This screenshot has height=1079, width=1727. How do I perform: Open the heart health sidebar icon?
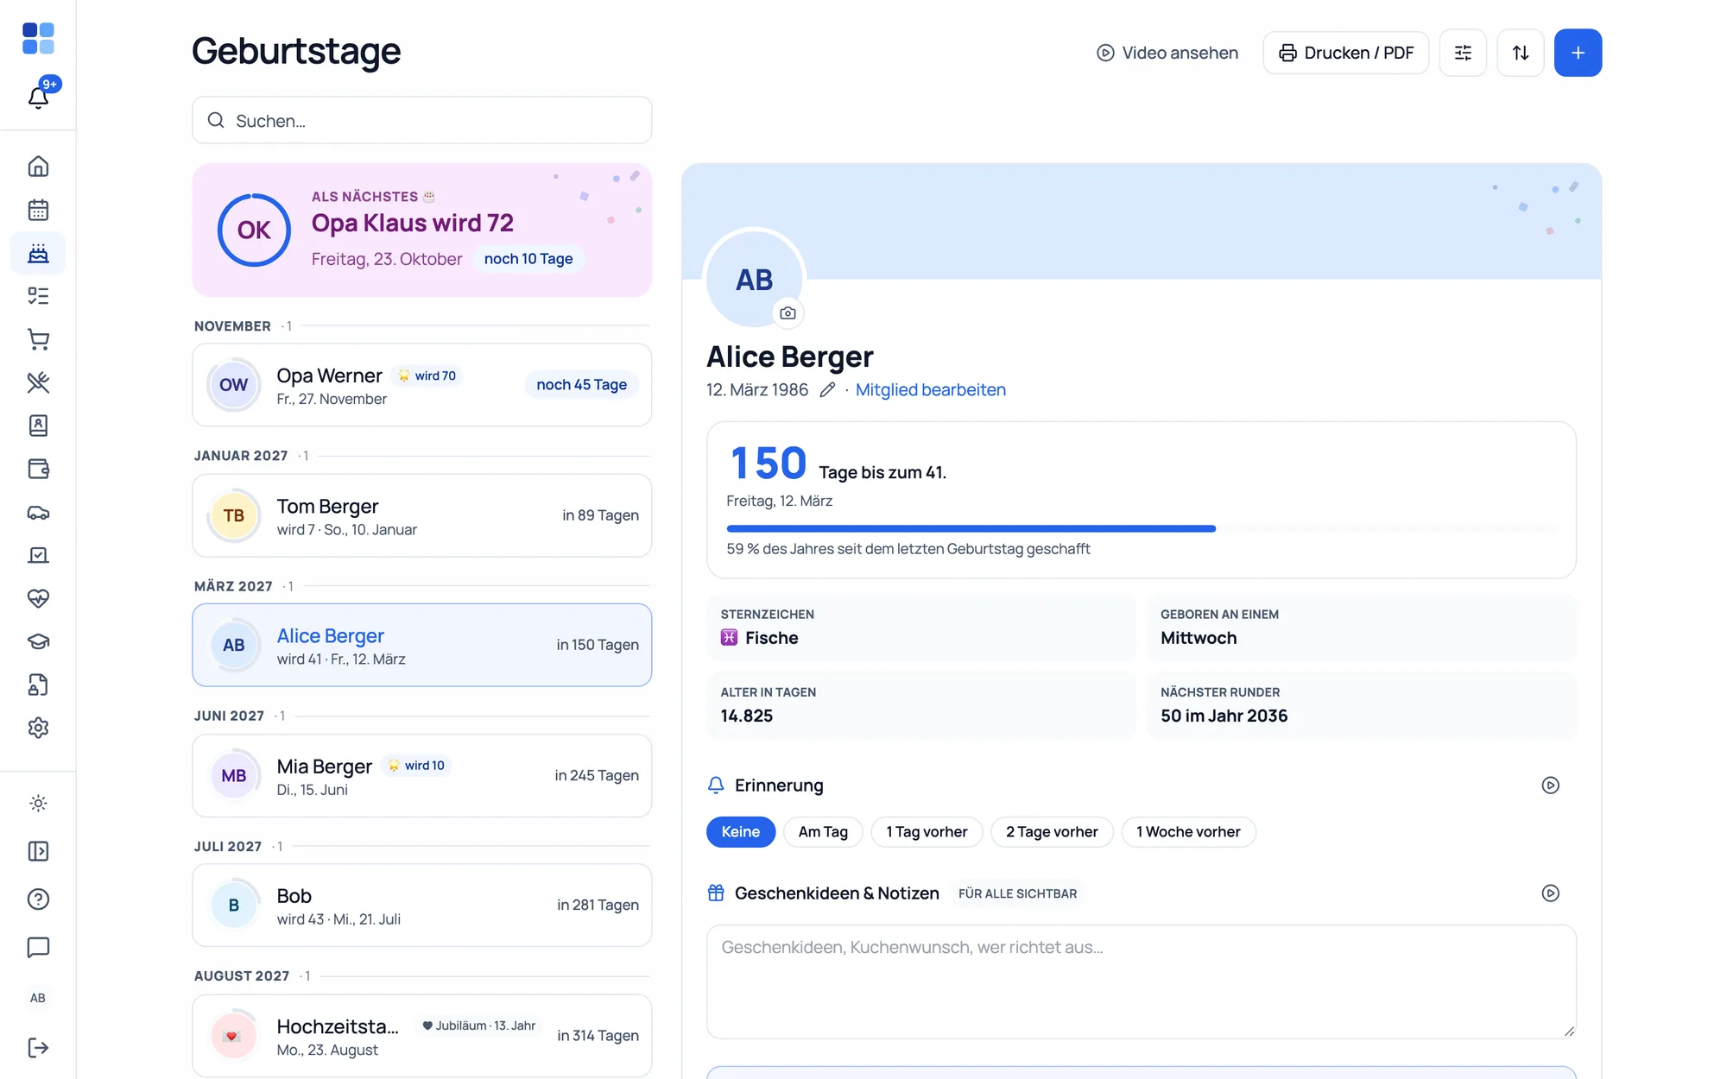[x=38, y=598]
